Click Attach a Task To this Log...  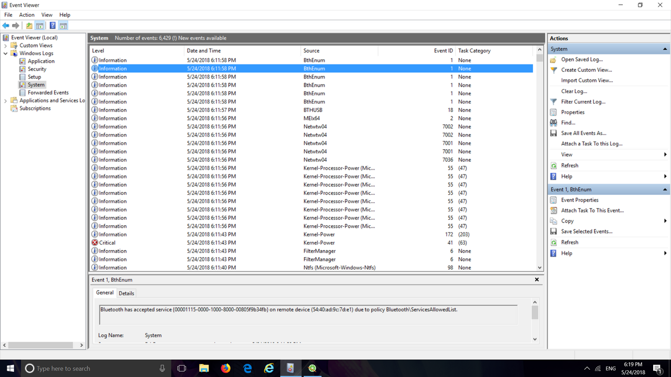point(592,143)
